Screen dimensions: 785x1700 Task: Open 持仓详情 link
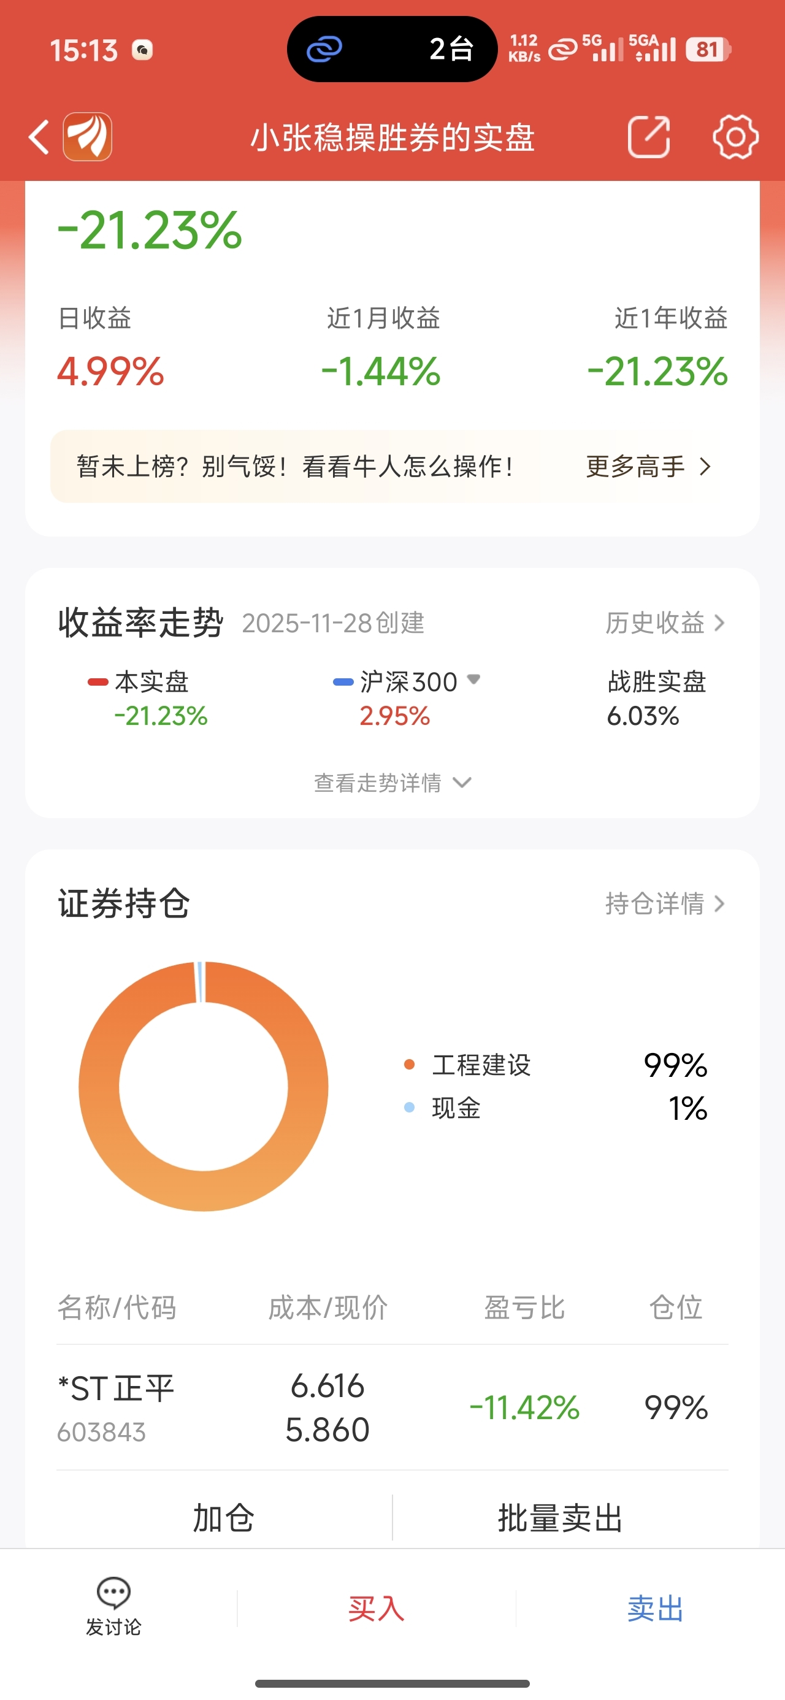[x=665, y=903]
